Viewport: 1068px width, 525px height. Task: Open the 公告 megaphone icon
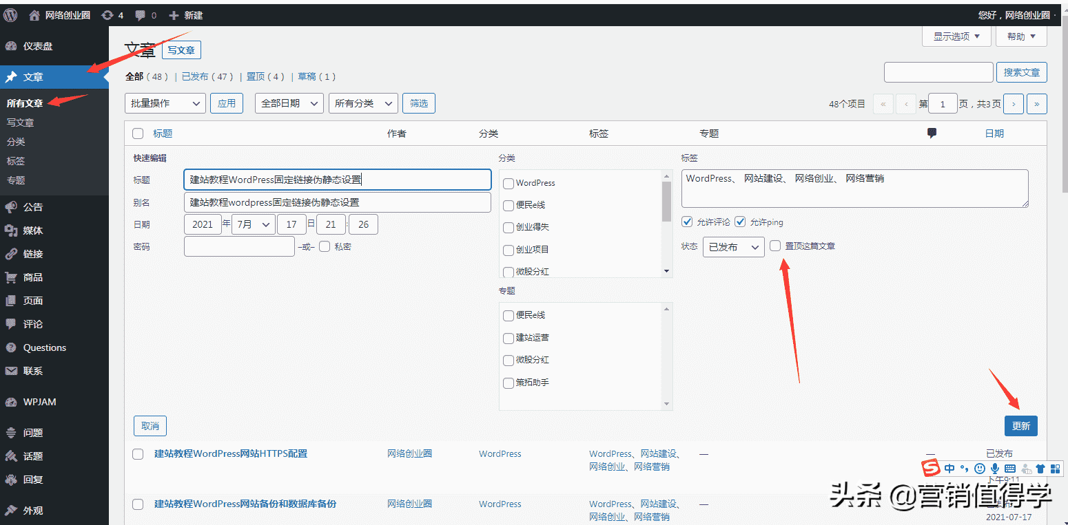point(11,207)
